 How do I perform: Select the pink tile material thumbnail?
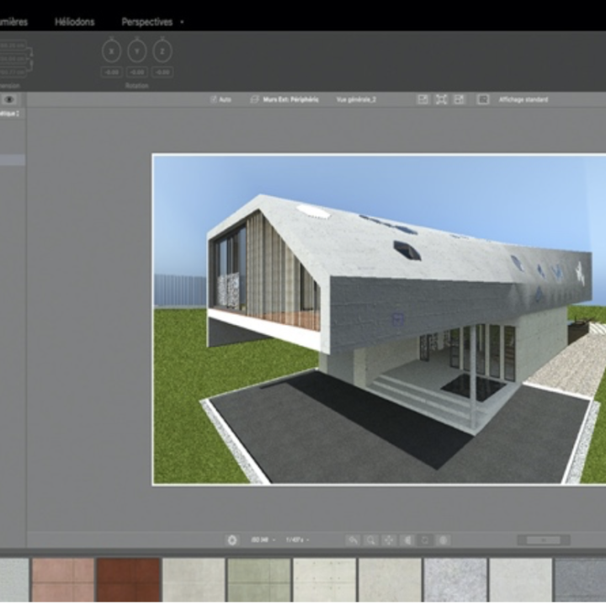pos(62,580)
